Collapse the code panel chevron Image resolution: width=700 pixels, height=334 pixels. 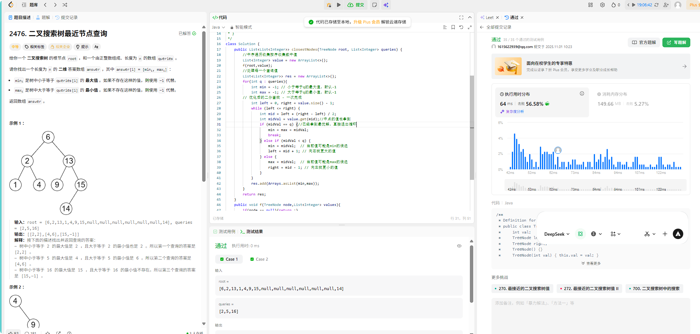470,18
